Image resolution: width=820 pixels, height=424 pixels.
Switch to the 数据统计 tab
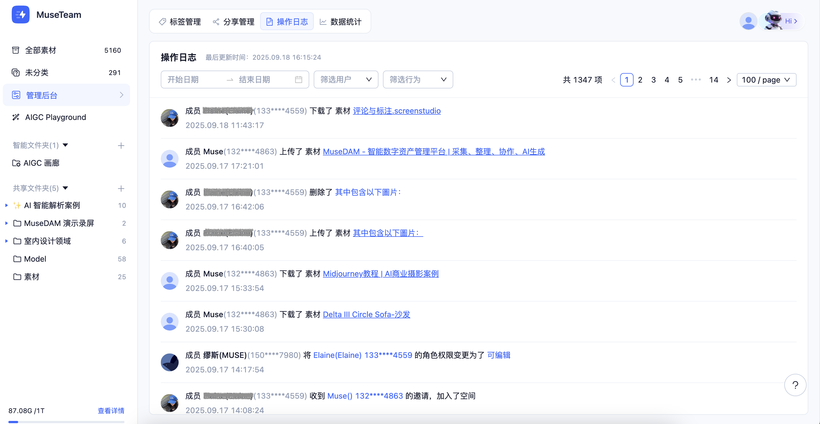340,22
